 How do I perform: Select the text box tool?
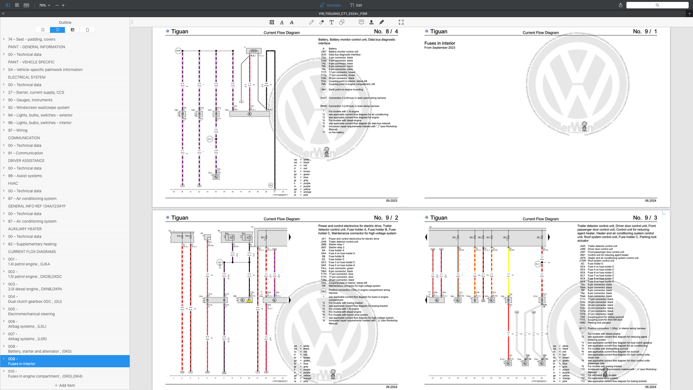(331, 22)
